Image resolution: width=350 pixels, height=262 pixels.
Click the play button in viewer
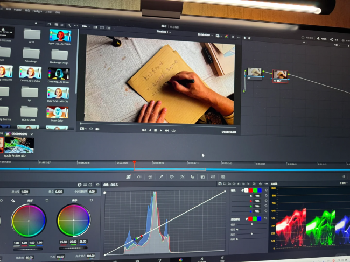(160, 130)
